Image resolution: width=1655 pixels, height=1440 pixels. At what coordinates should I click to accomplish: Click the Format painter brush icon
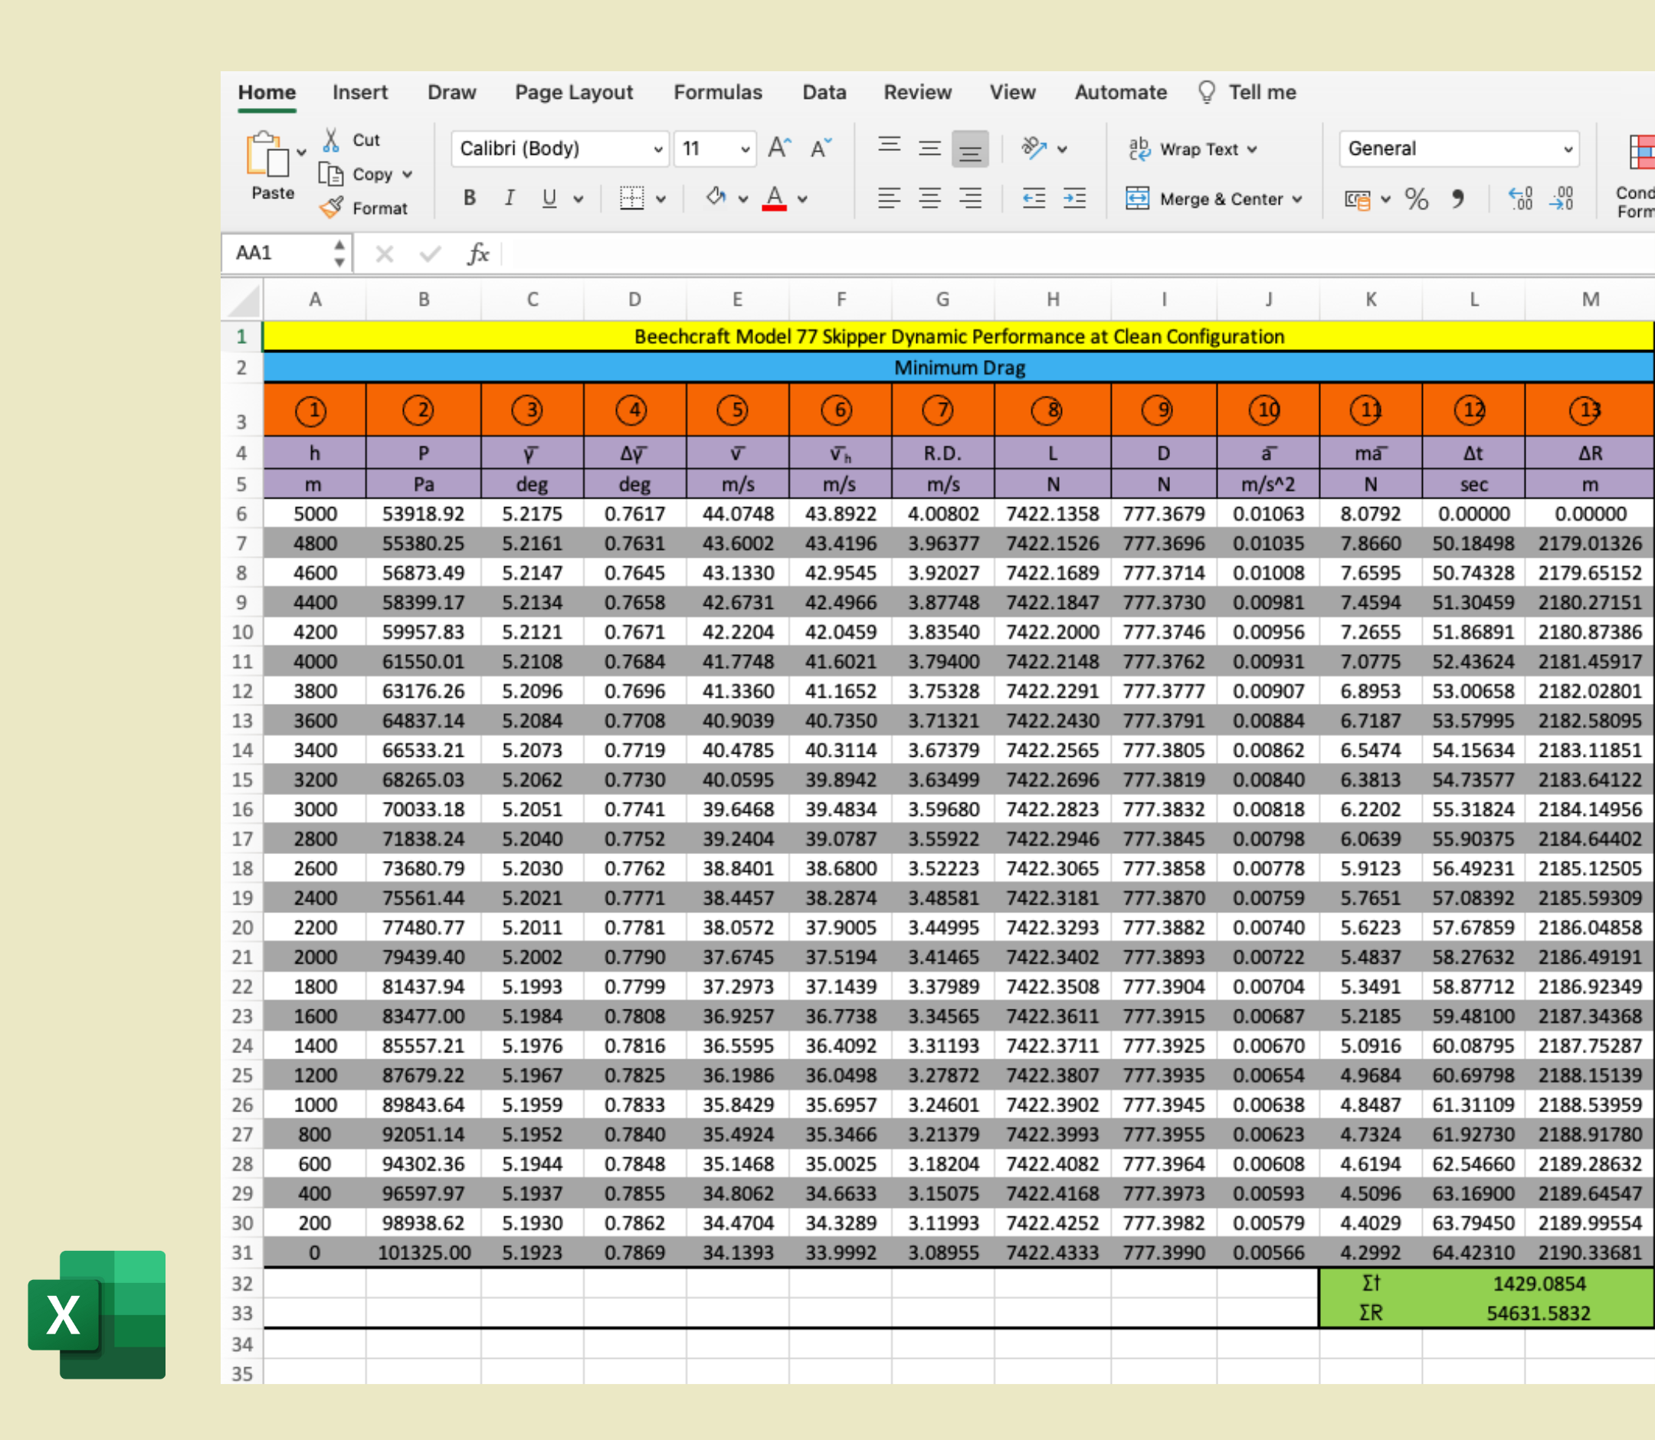[x=331, y=208]
